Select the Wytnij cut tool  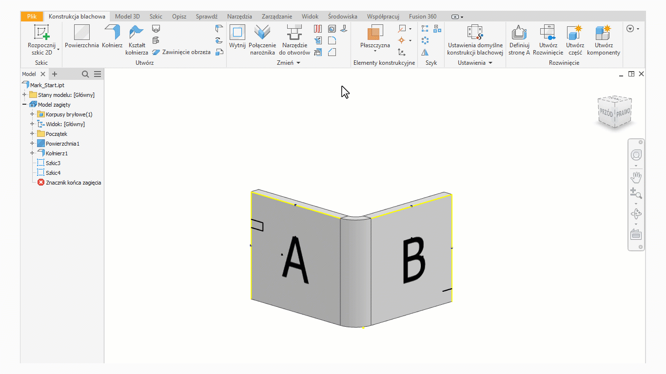tap(237, 37)
